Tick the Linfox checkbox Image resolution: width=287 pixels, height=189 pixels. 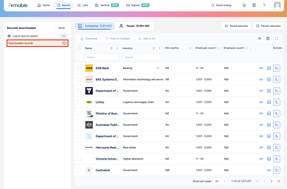tap(79, 102)
